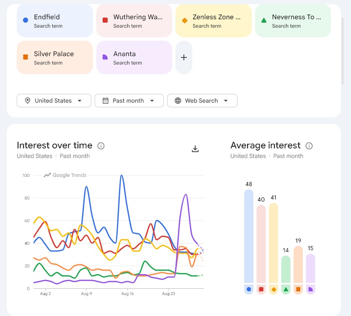Open the Past month time range dropdown
This screenshot has width=351, height=316.
point(129,101)
